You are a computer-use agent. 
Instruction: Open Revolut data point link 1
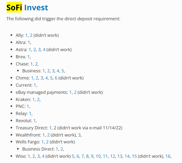(35, 121)
